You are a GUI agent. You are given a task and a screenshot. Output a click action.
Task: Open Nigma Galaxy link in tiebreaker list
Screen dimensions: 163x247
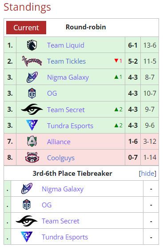tap(63, 189)
